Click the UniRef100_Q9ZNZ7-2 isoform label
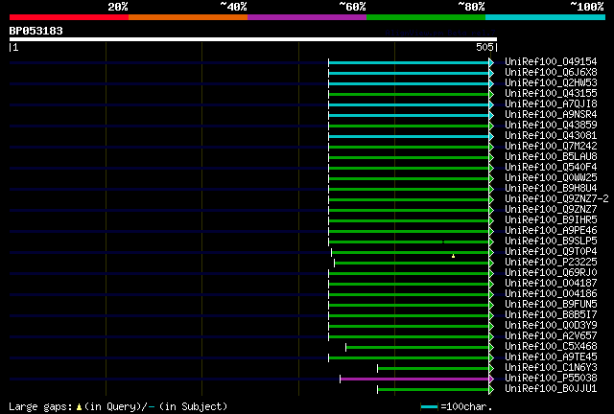 click(x=556, y=199)
